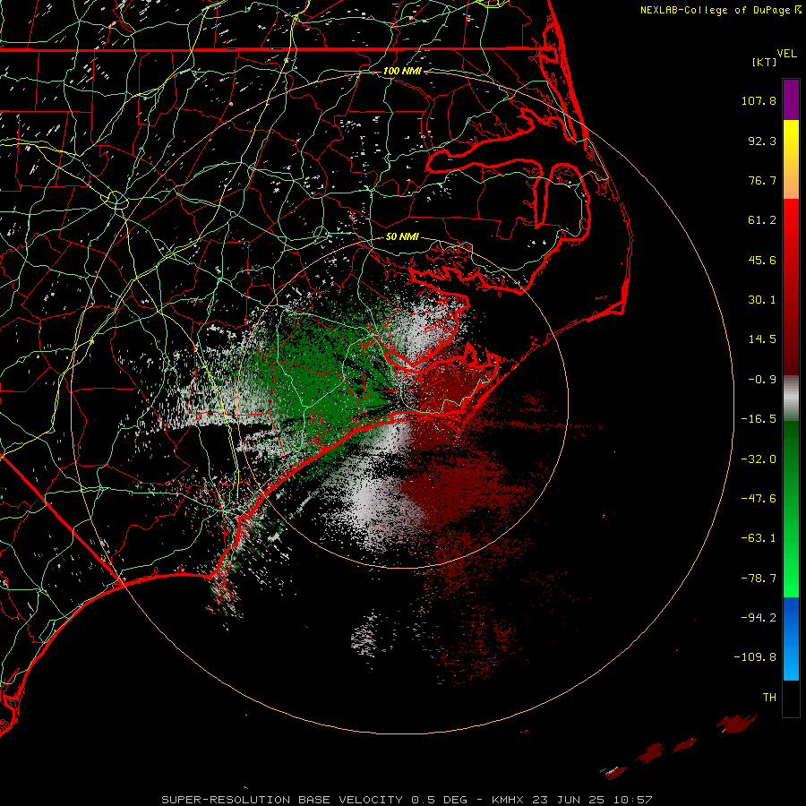Click the -63.1 velocity scale value
Viewport: 806px width, 806px height.
(759, 538)
